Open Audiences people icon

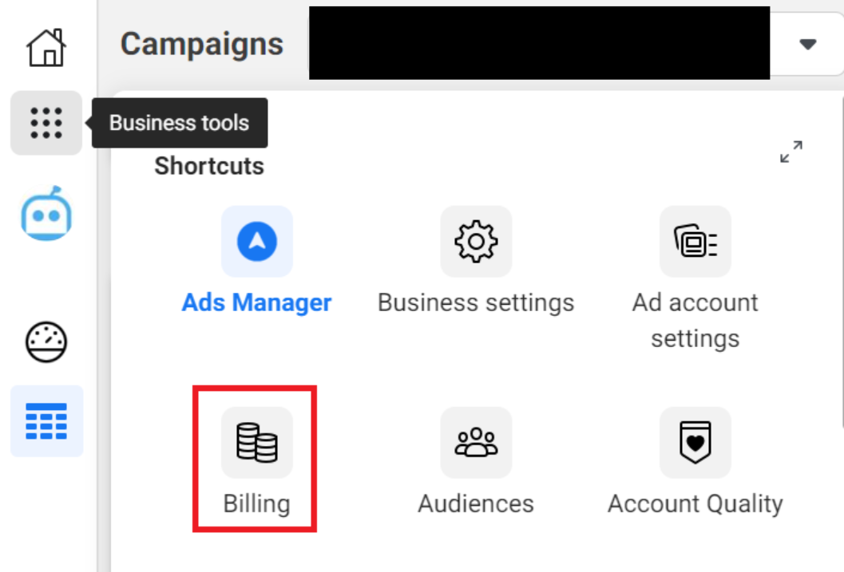tap(475, 444)
